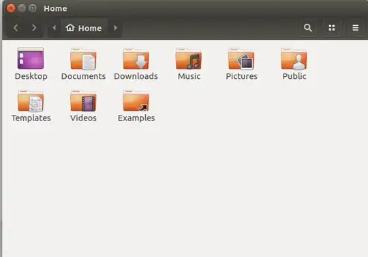
Task: Select the Templates folder icon
Action: click(31, 101)
